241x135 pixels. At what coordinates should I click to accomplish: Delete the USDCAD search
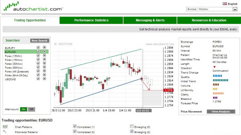pos(44,79)
